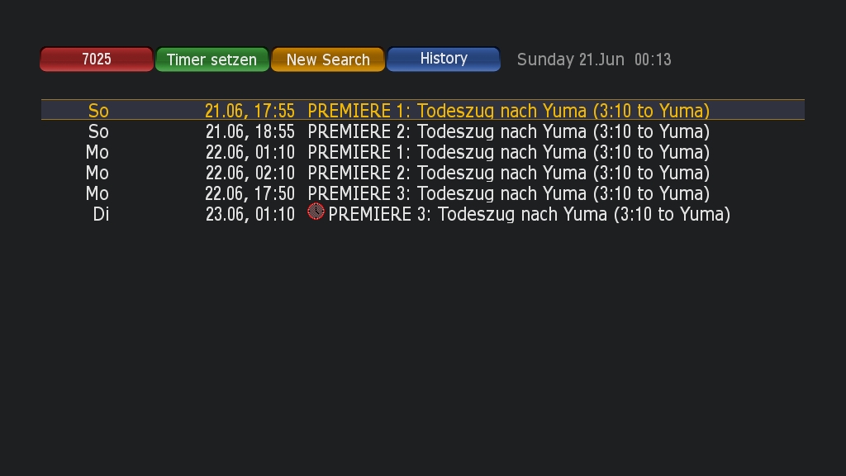The height and width of the screenshot is (476, 846).
Task: Click the Di weekday label
Action: pos(101,214)
